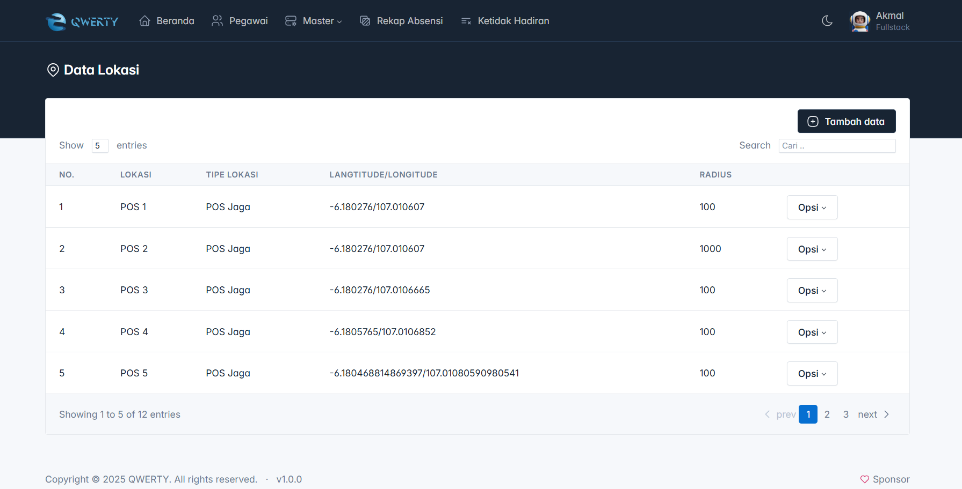Open Ketidak Hadiran page
Screen dimensions: 962x489
(505, 21)
